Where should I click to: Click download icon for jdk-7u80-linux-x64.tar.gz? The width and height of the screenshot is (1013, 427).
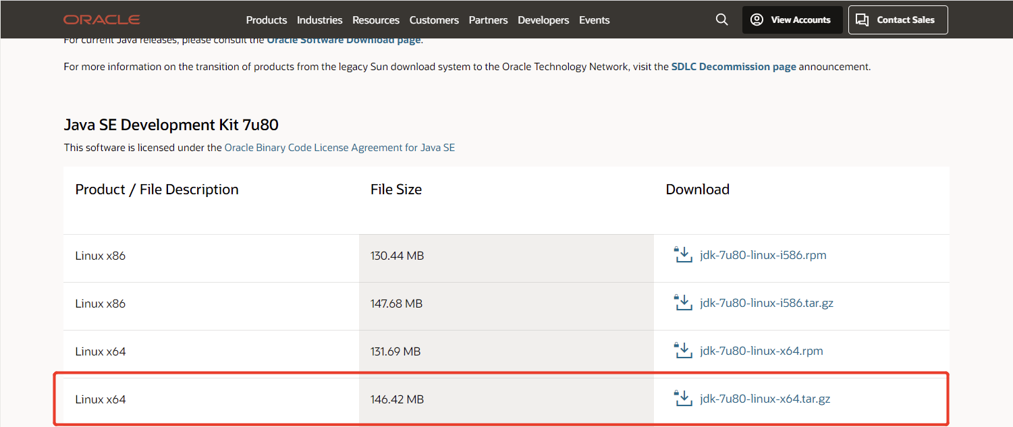[x=683, y=399]
